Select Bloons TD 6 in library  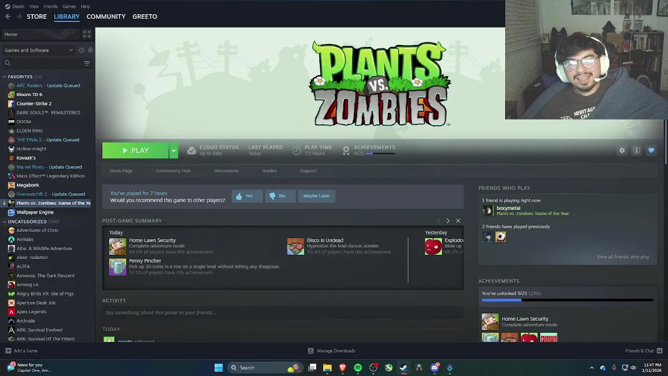pos(29,95)
